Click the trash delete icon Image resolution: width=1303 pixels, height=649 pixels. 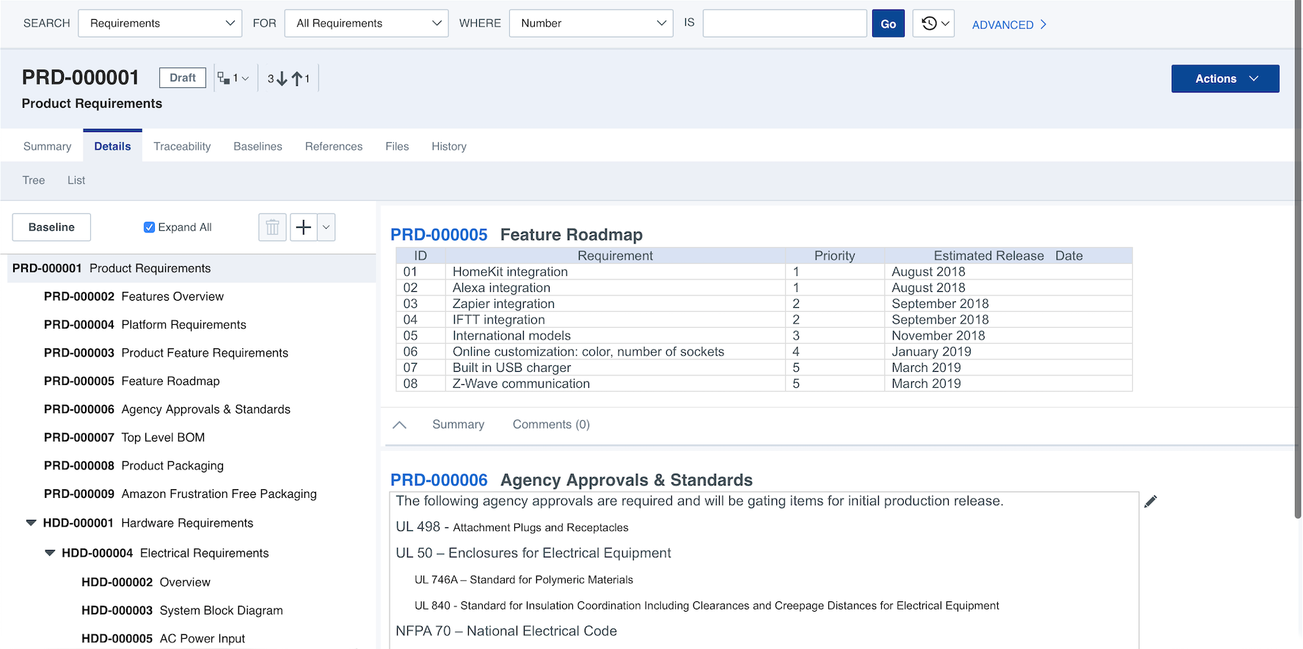coord(272,227)
